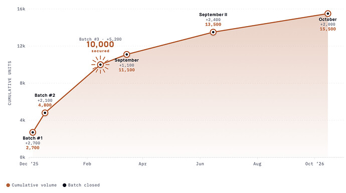Click the September II label text
This screenshot has width=346, height=193.
pyautogui.click(x=213, y=15)
